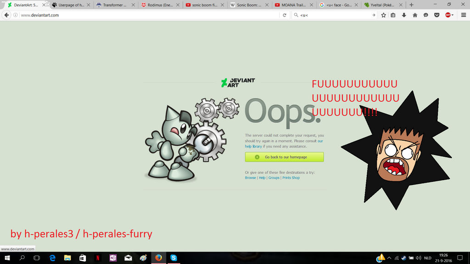Go to Firefox home using the home icon

coord(414,15)
